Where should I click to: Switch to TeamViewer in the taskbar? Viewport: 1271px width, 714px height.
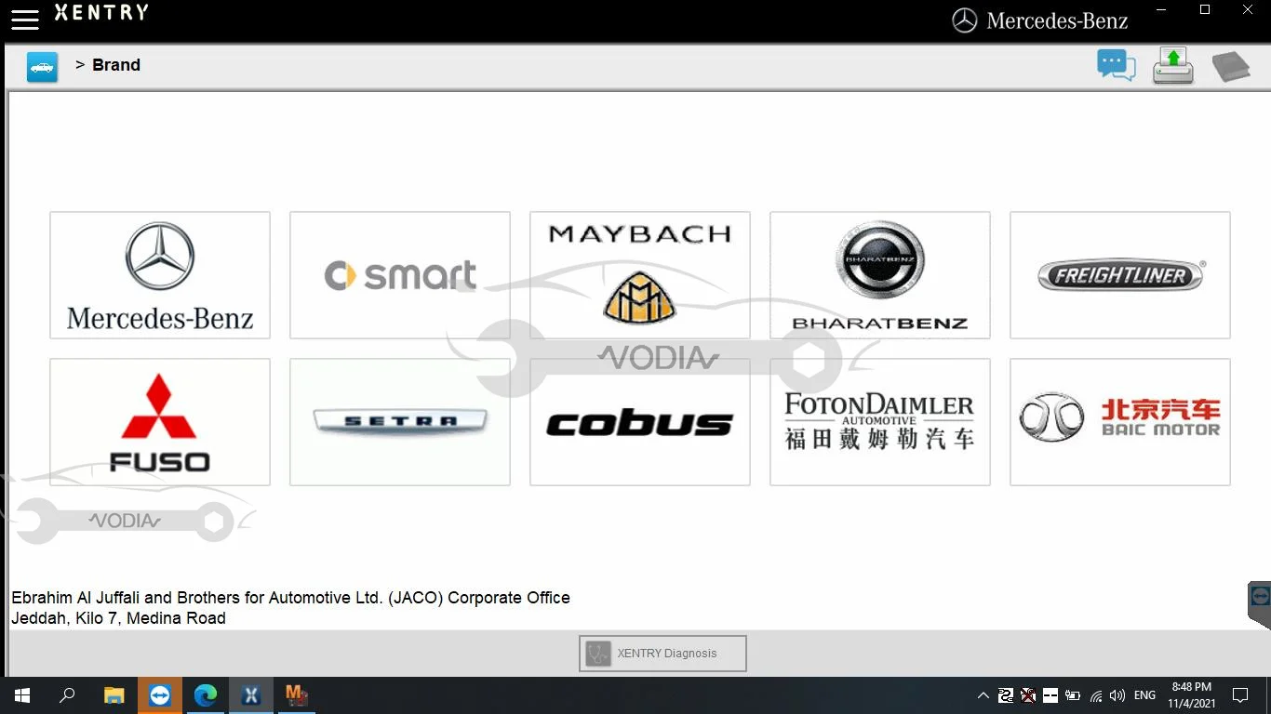[x=160, y=695]
